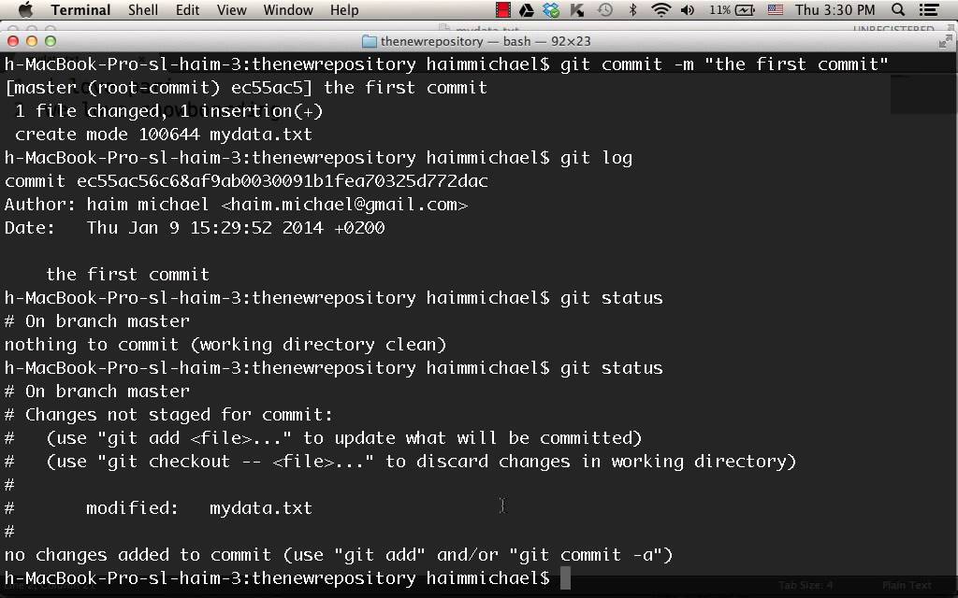
Task: Click the title 'thenewrepository — bash — 92×23'
Action: [486, 41]
